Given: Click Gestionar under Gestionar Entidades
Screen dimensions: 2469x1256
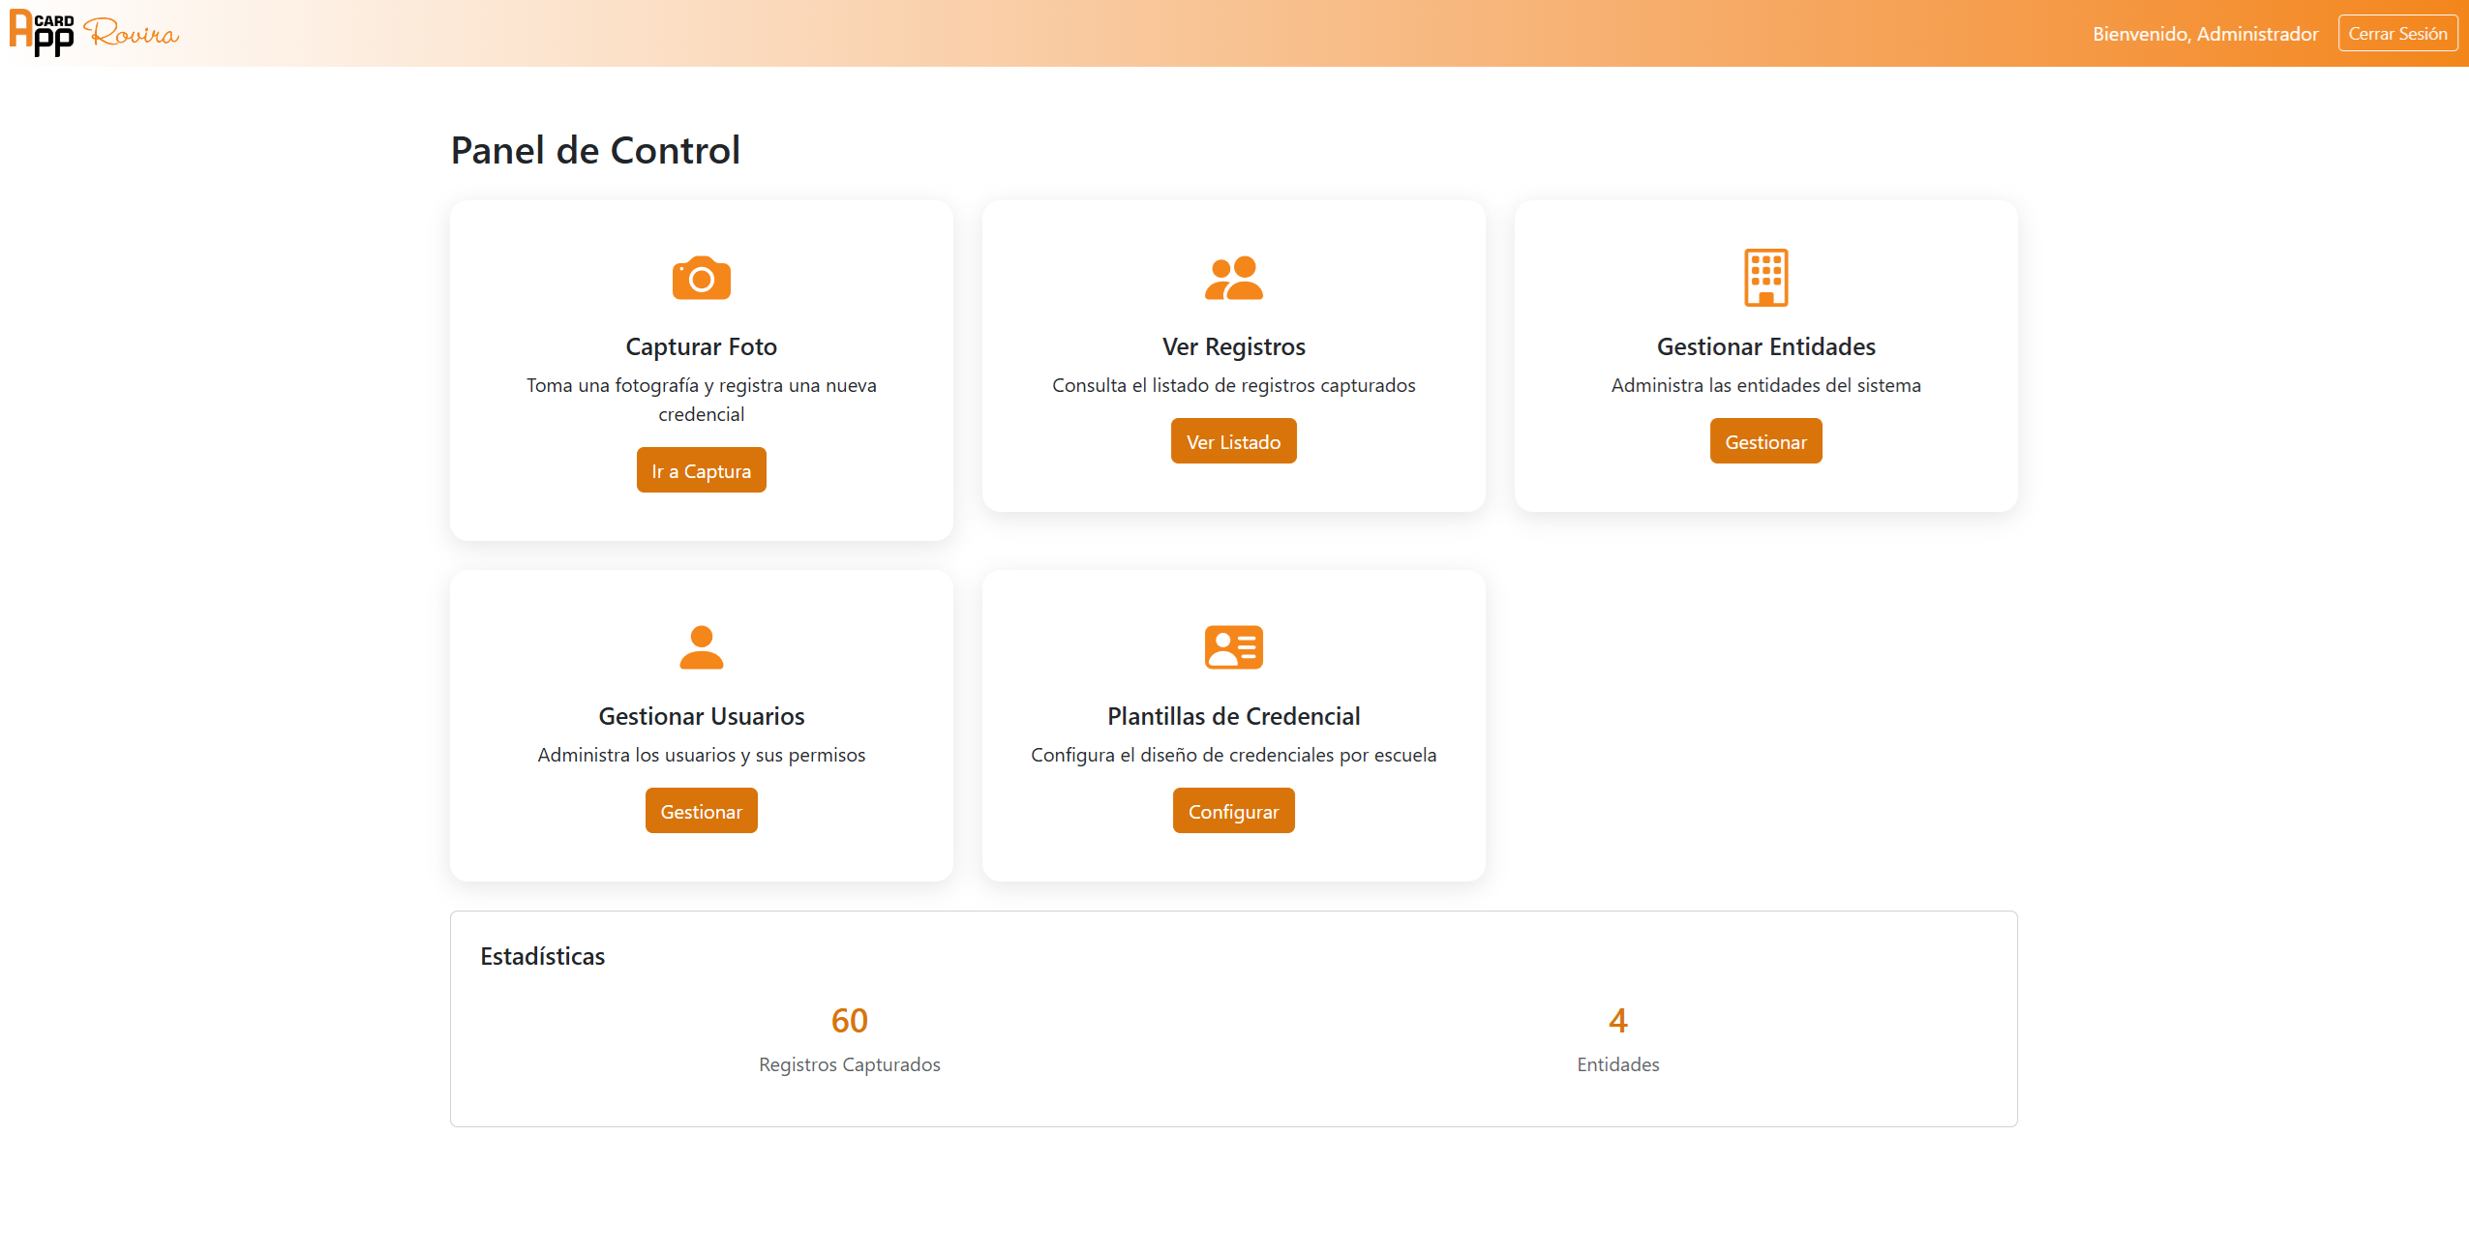Looking at the screenshot, I should 1764,440.
